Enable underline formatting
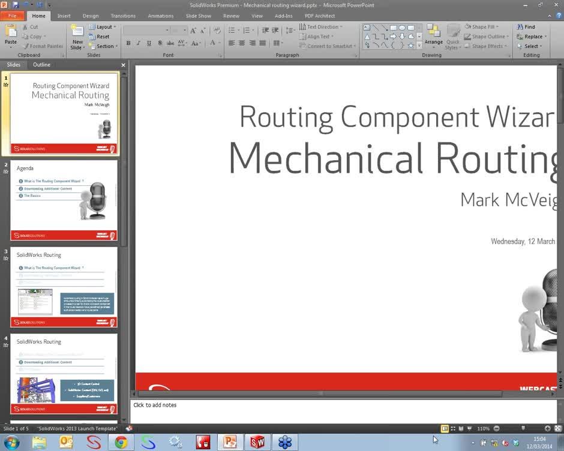Viewport: 564px width, 451px height. (148, 43)
